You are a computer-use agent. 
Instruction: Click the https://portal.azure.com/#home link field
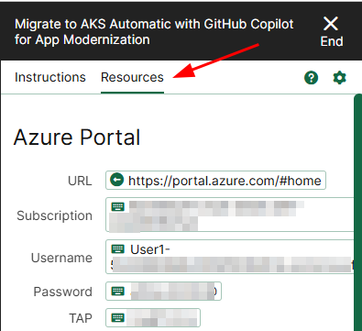point(215,181)
